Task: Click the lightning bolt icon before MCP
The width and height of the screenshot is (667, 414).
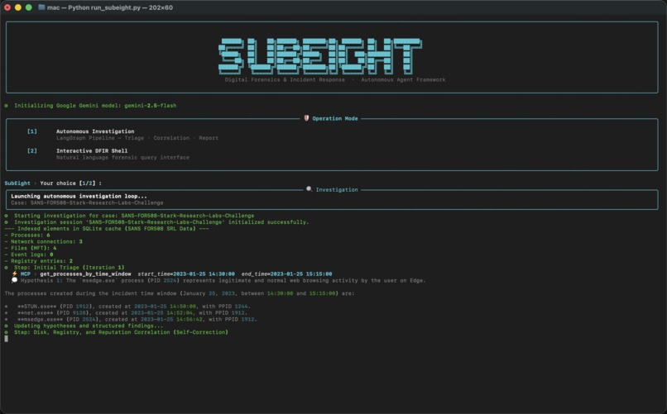Action: point(14,274)
